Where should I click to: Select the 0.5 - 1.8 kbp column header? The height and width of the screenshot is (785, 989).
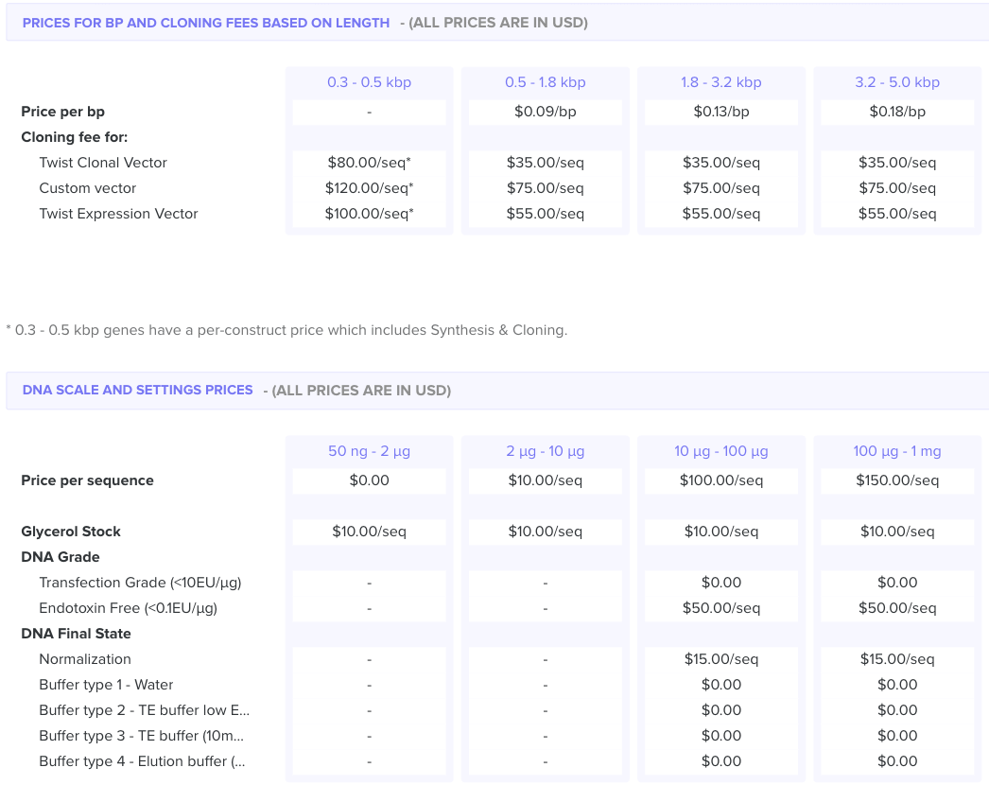[x=545, y=82]
